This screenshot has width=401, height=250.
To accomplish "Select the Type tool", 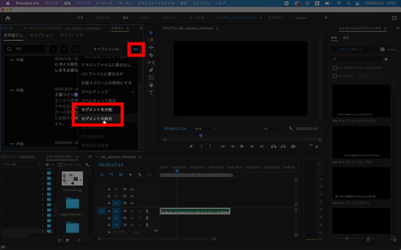I will tap(151, 92).
